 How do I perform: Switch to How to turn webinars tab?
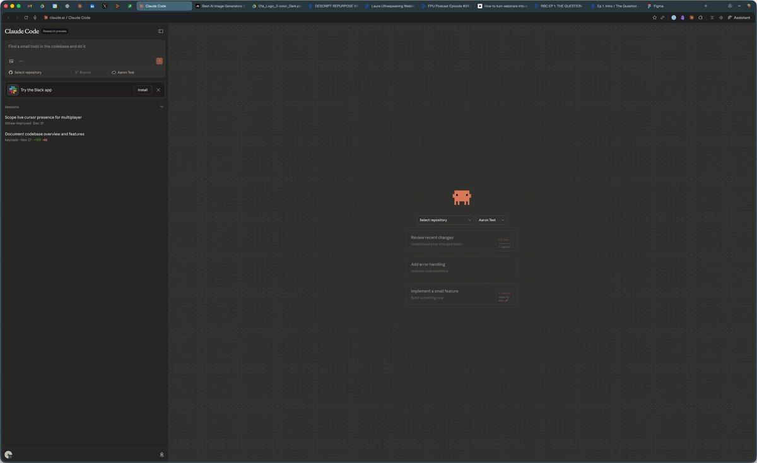[503, 6]
